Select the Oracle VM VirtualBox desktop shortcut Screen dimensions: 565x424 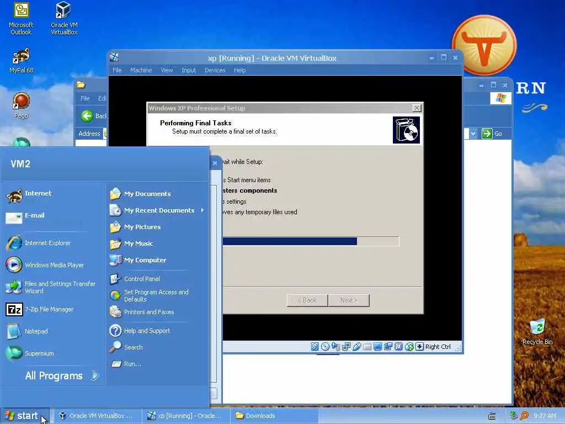click(64, 19)
